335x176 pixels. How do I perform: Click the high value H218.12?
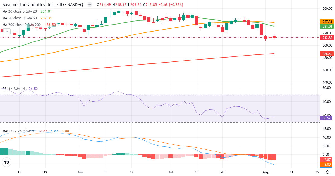[x=120, y=5]
